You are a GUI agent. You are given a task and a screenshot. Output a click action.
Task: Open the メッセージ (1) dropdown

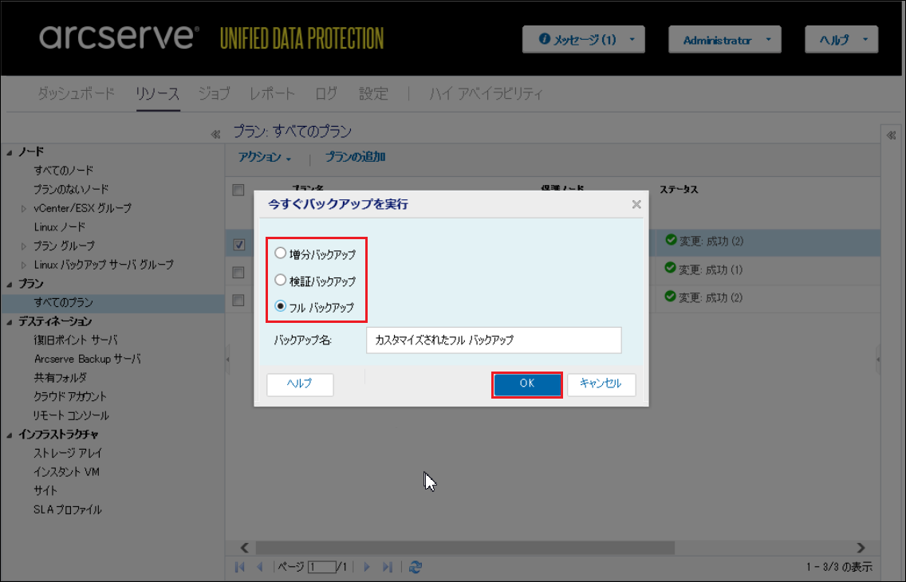coord(583,40)
